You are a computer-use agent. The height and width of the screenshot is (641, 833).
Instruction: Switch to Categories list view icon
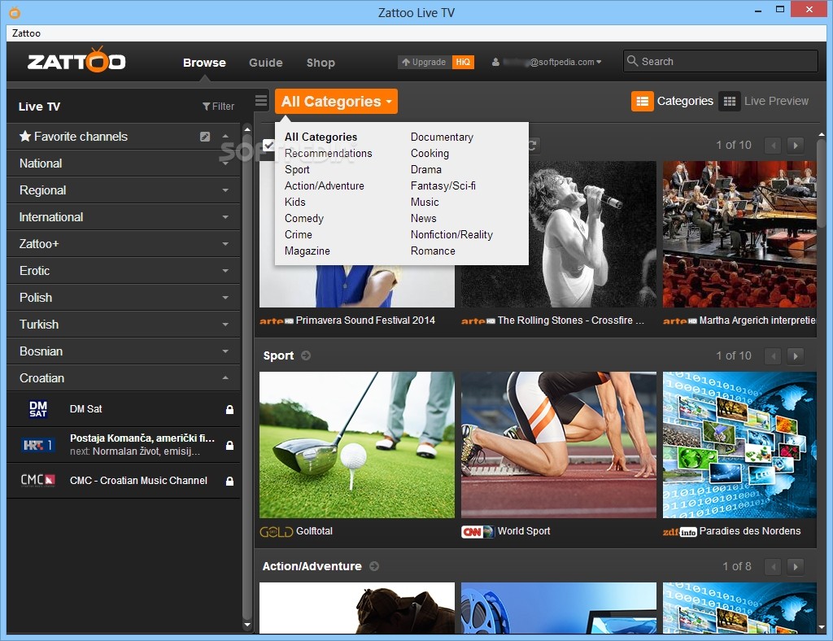[x=643, y=101]
